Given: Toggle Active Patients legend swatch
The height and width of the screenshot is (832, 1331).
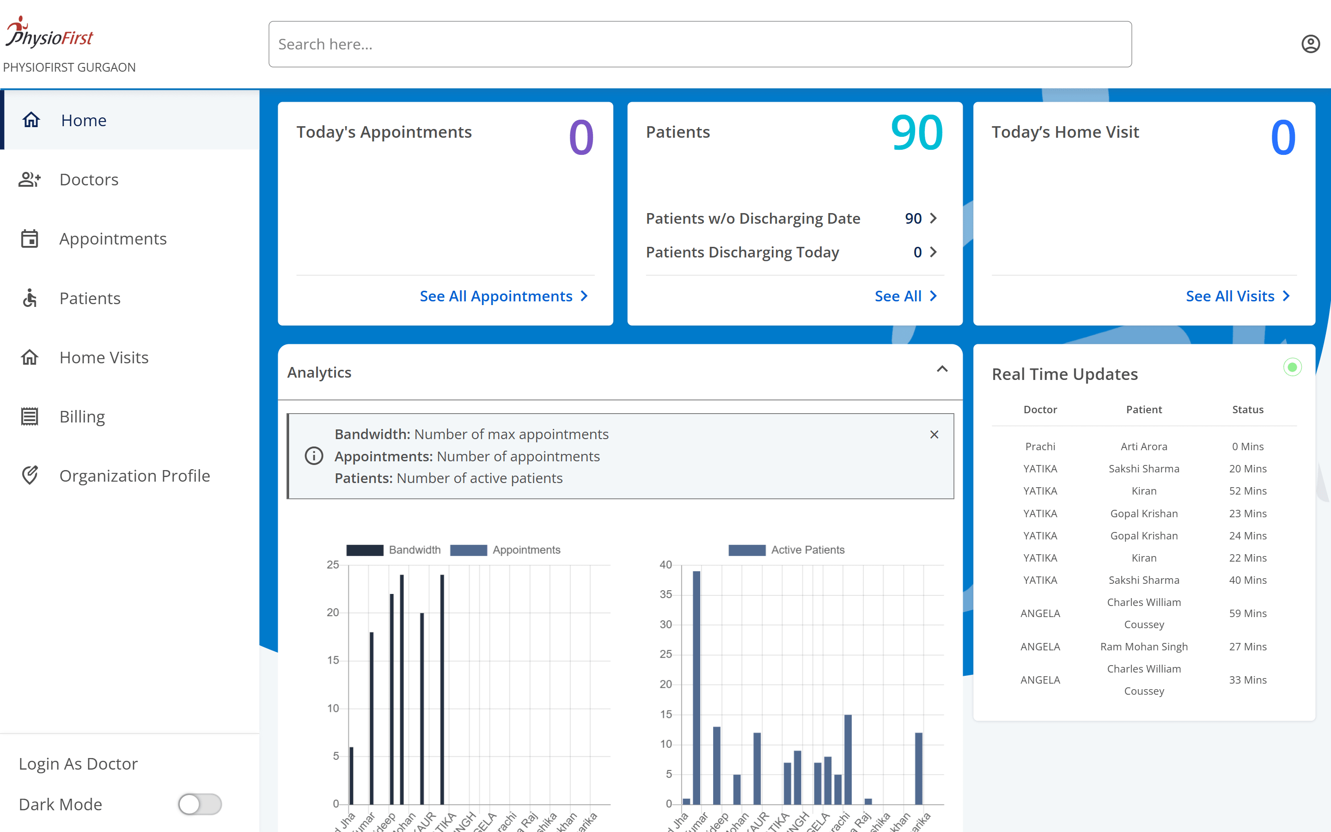Looking at the screenshot, I should (747, 550).
